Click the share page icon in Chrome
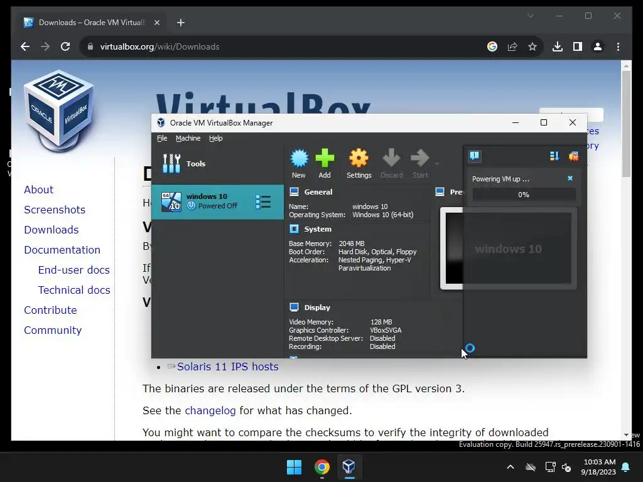643x482 pixels. coord(512,46)
